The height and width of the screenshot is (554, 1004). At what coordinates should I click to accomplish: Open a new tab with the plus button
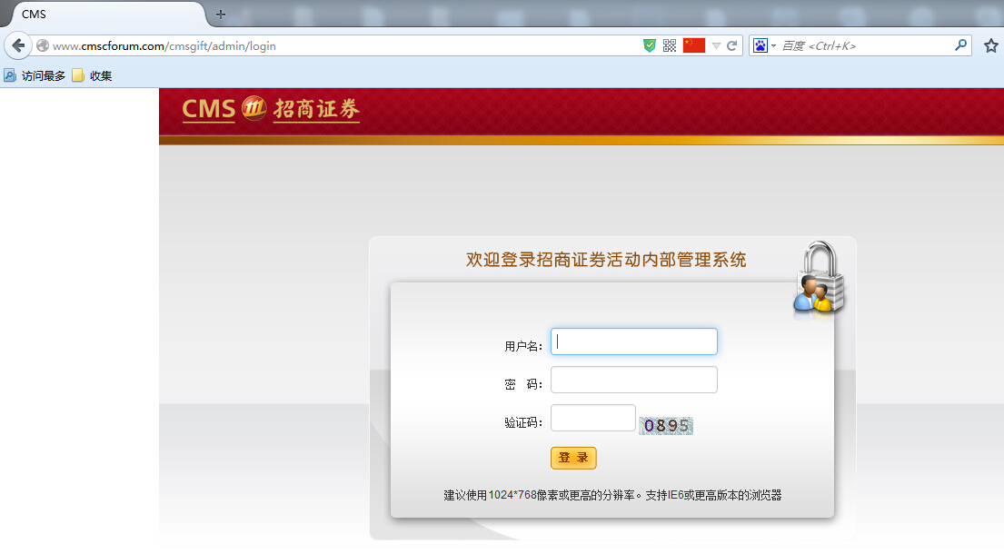coord(220,14)
